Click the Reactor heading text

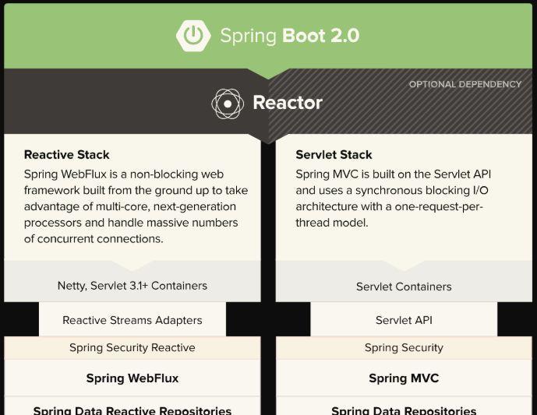288,103
